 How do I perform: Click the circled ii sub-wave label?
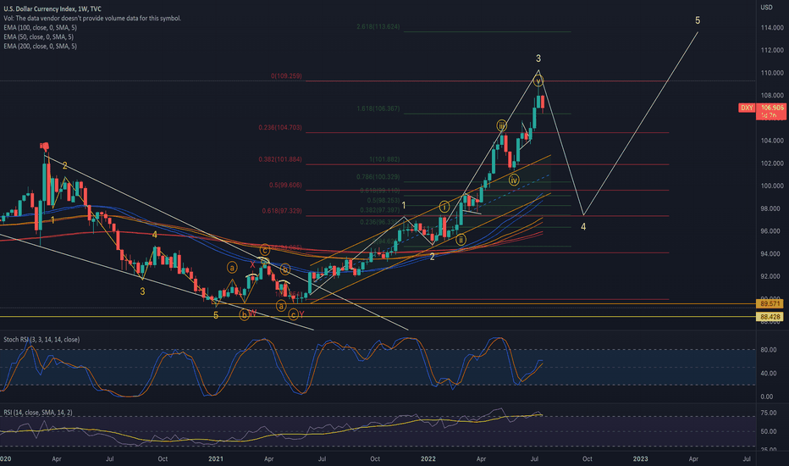(461, 240)
